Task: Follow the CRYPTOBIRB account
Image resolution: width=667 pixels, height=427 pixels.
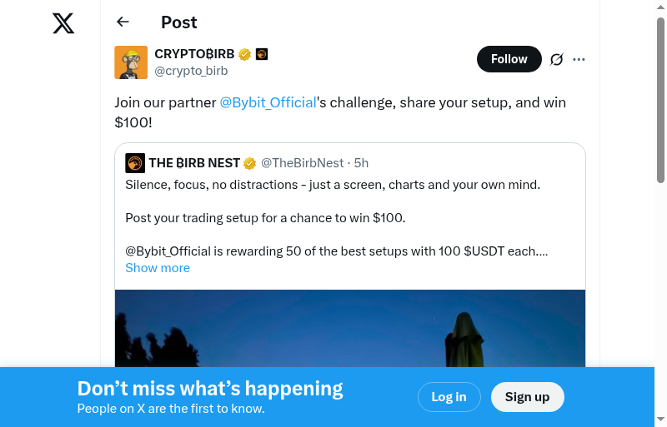Action: 509,59
